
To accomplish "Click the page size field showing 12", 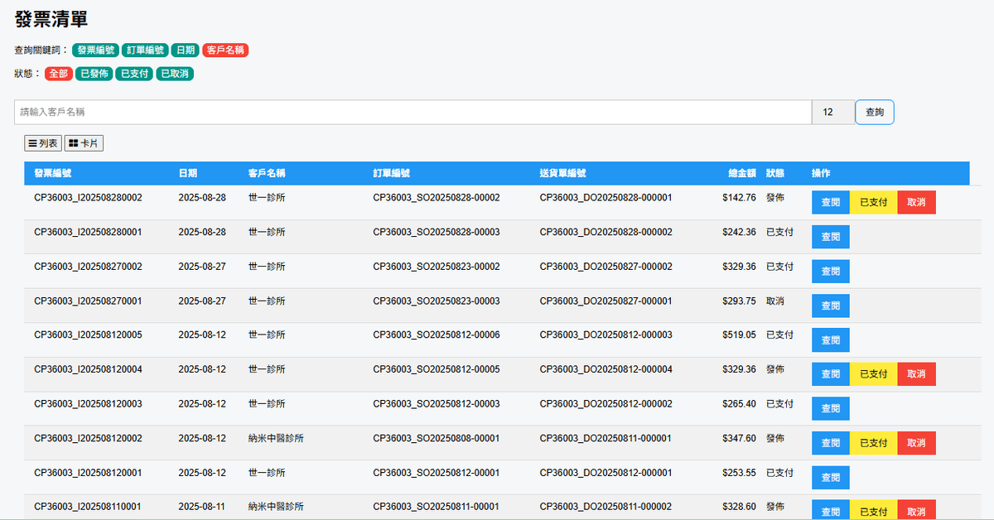I will click(832, 112).
